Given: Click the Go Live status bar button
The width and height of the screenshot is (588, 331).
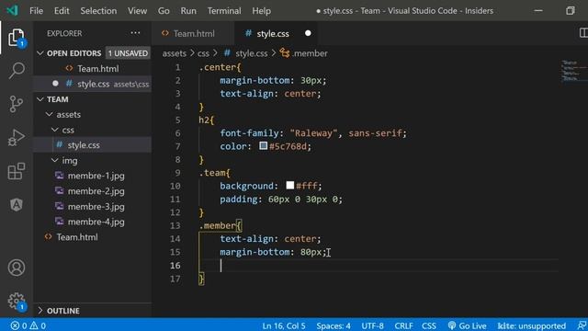Looking at the screenshot, I should pos(468,325).
